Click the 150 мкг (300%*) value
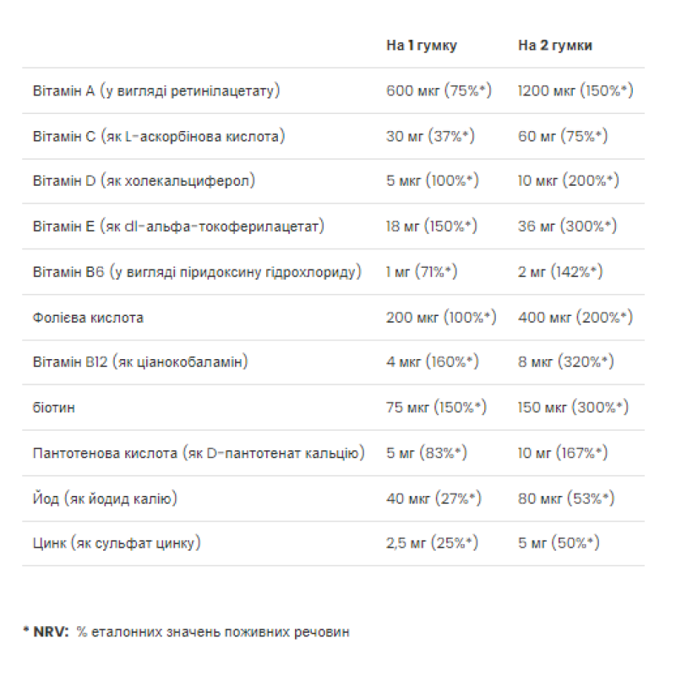 point(573,407)
